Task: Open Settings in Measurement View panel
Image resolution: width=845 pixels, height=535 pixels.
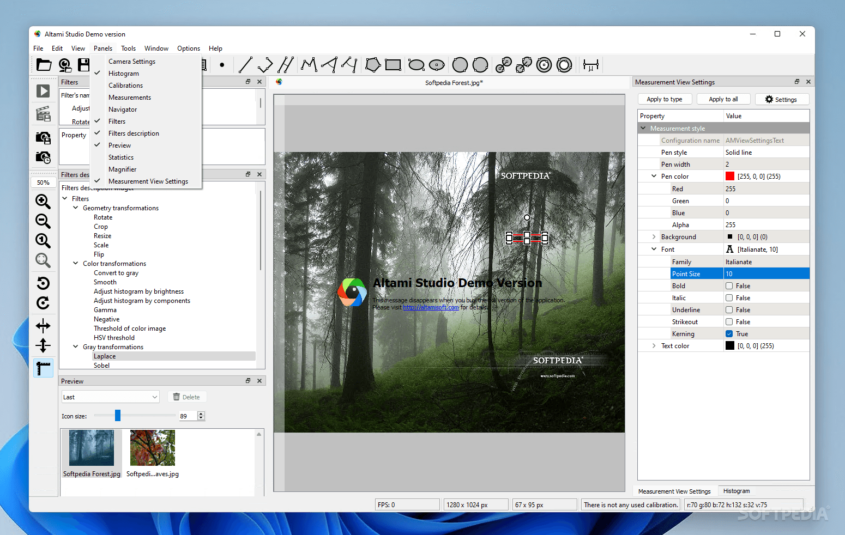Action: point(781,99)
